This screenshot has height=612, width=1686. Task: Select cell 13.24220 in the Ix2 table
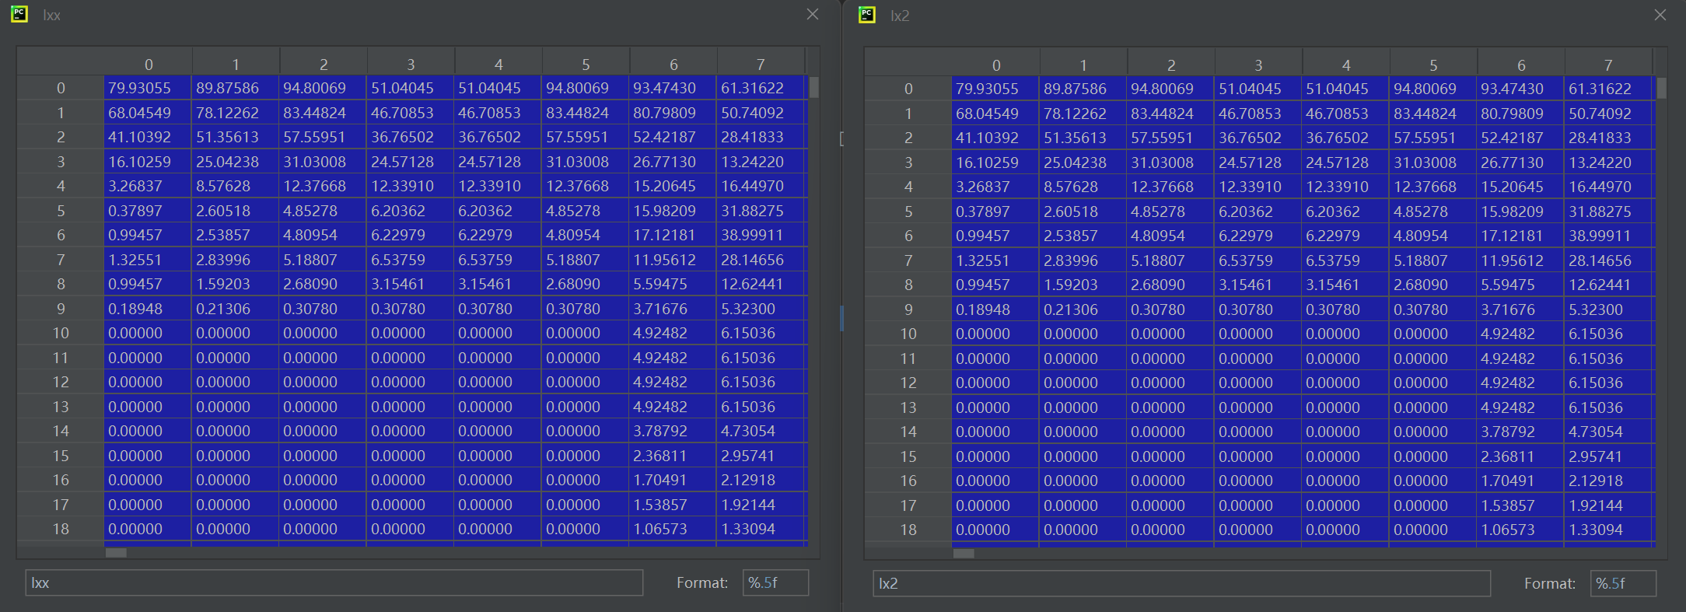pyautogui.click(x=1609, y=163)
